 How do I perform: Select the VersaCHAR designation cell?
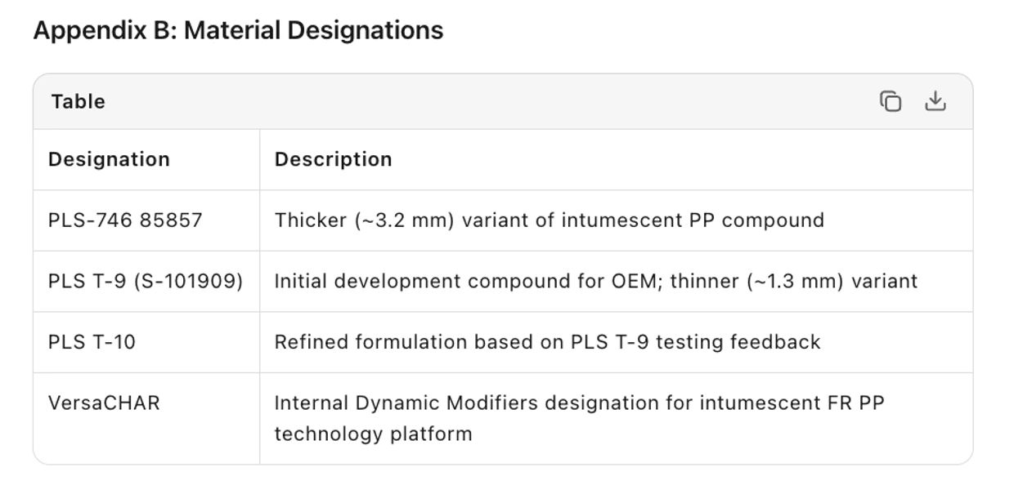coord(104,403)
